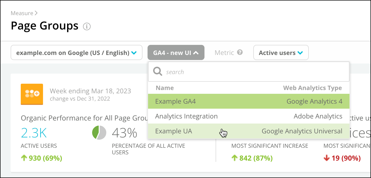Screen dimensions: 371x178
Task: Select the Example GA4 analytics option
Action: click(249, 101)
